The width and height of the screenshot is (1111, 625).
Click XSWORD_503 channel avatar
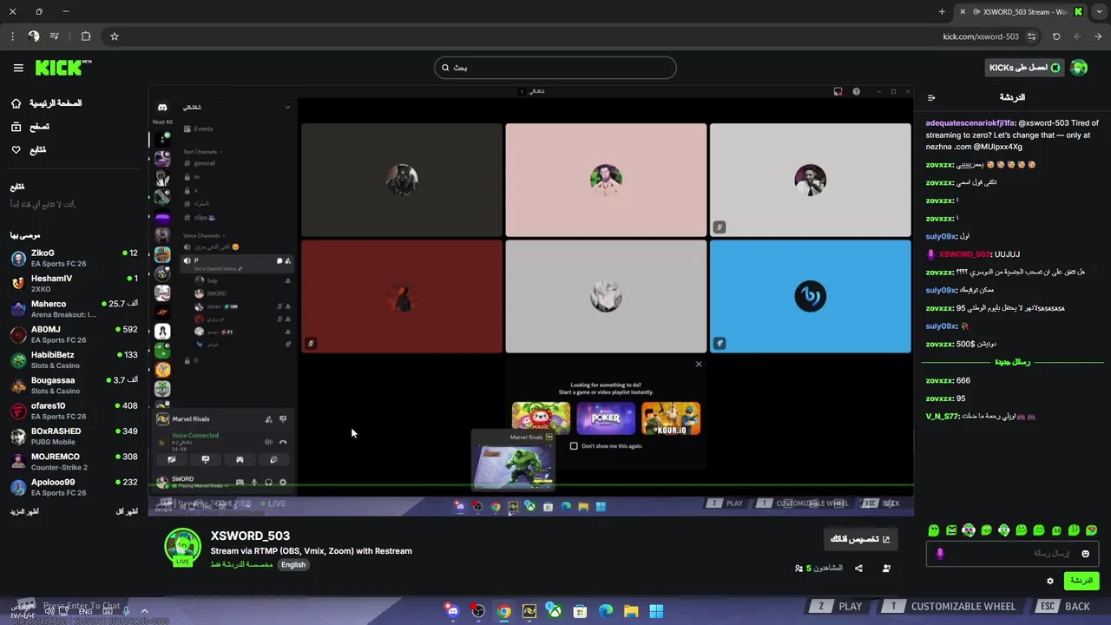[x=183, y=547]
